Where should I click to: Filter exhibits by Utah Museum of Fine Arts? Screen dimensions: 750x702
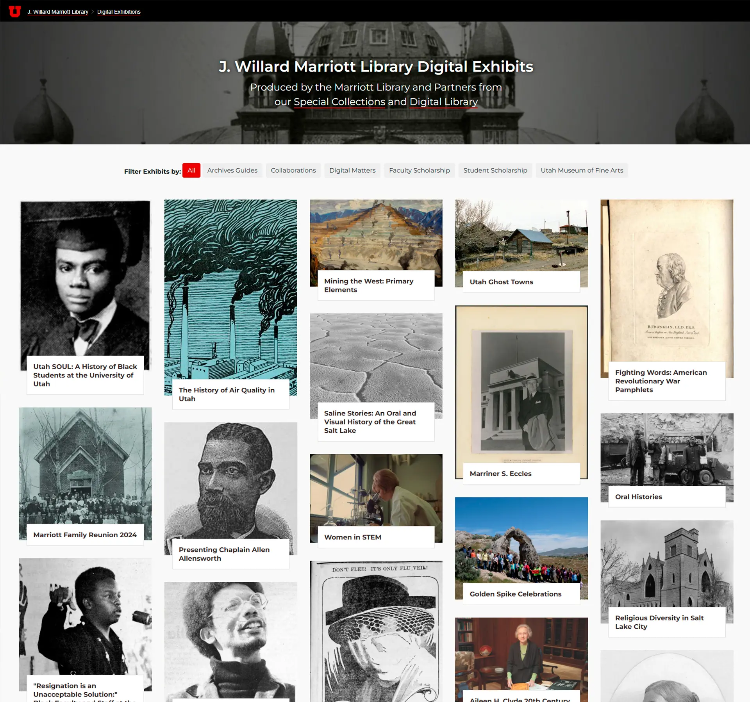[582, 170]
